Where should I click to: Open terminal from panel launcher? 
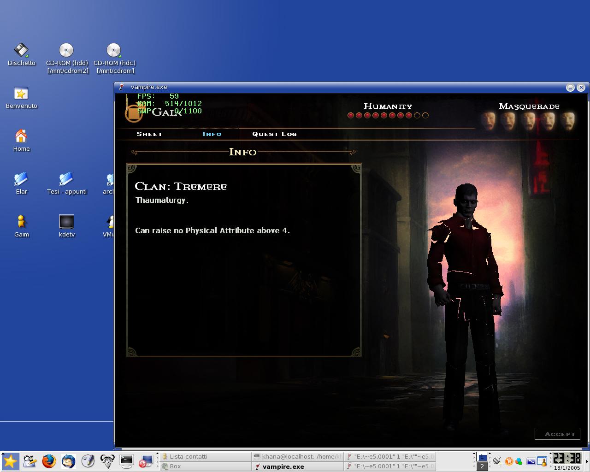click(126, 461)
